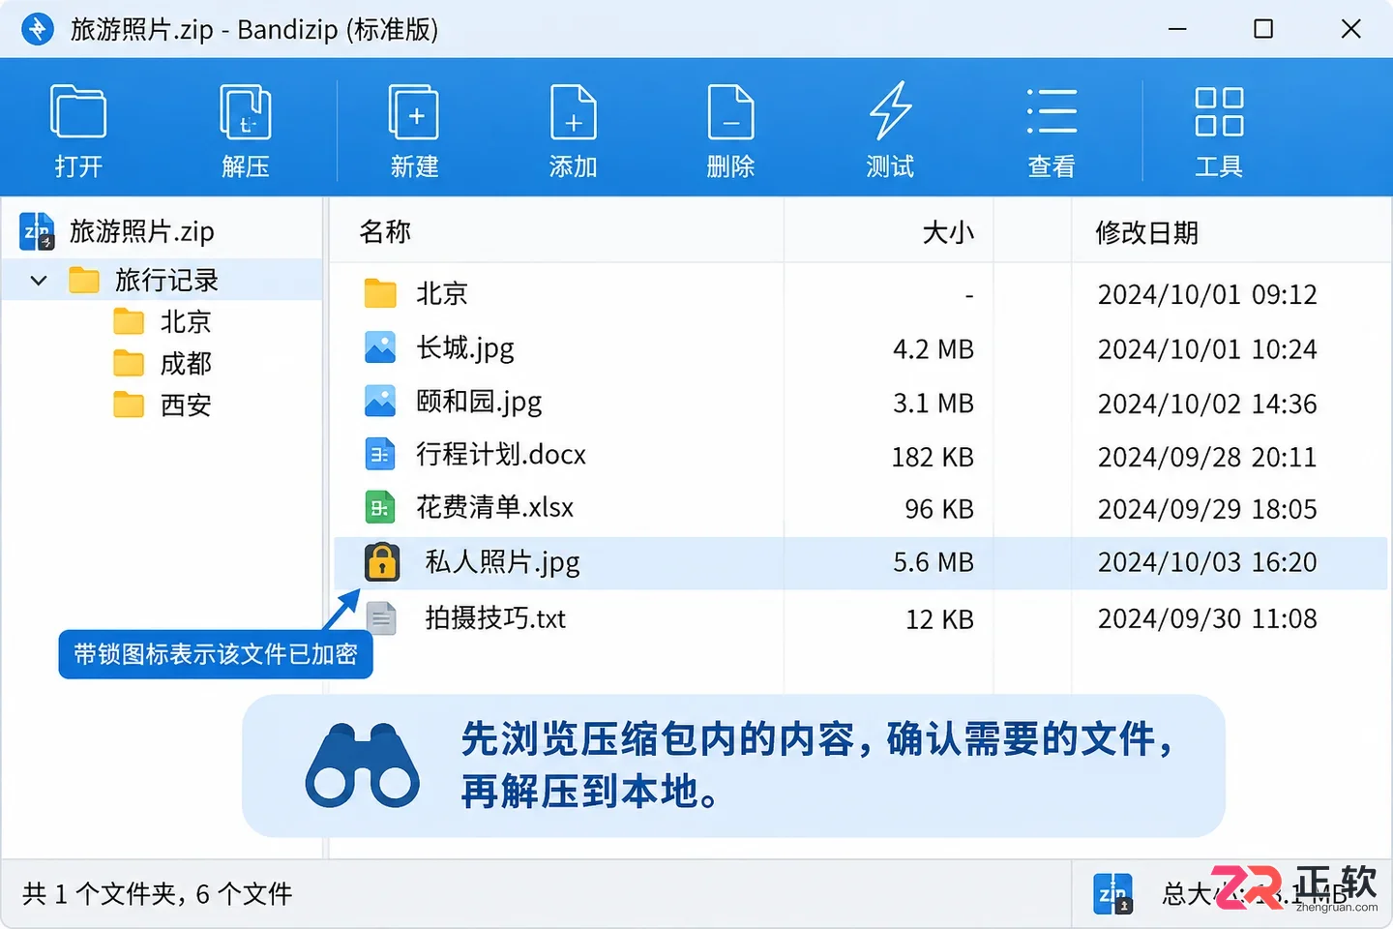Click the date 2024/10/01 09:12
Screen dimensions: 1393x929
(1207, 294)
